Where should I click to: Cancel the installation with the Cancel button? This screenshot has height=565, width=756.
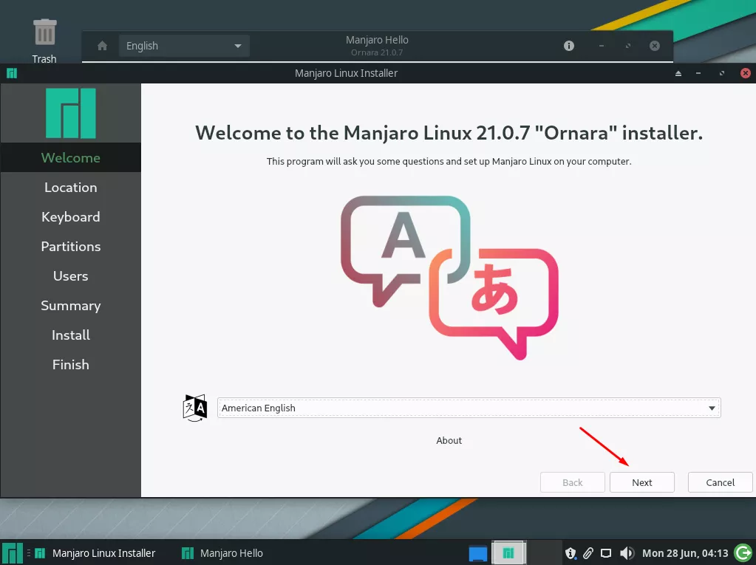point(721,482)
